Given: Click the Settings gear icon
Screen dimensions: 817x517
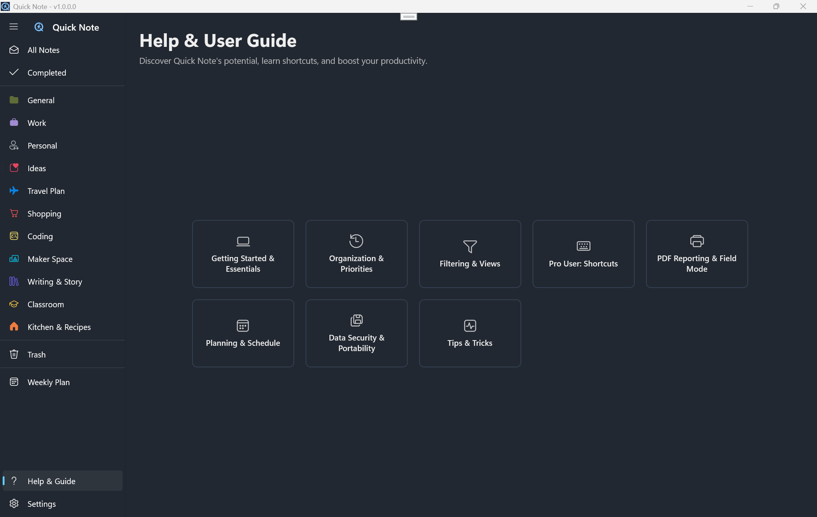Looking at the screenshot, I should 14,504.
